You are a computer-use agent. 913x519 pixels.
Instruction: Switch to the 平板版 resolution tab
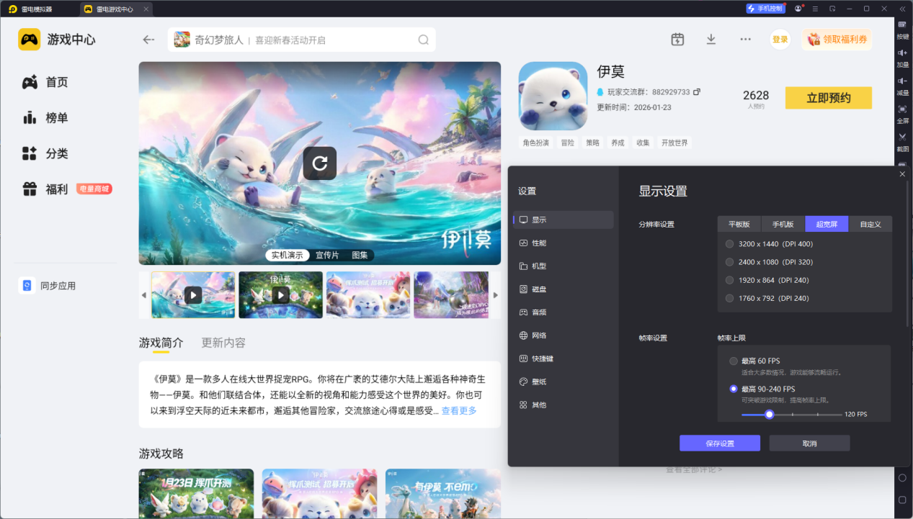point(739,224)
